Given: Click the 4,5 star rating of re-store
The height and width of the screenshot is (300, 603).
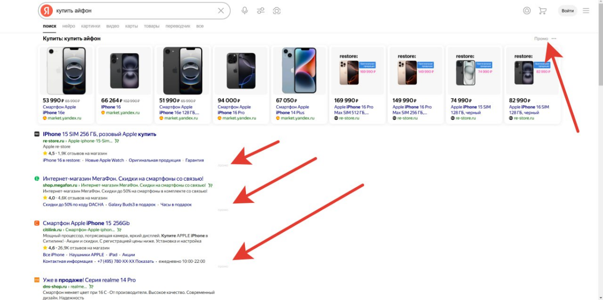Looking at the screenshot, I should (49, 154).
